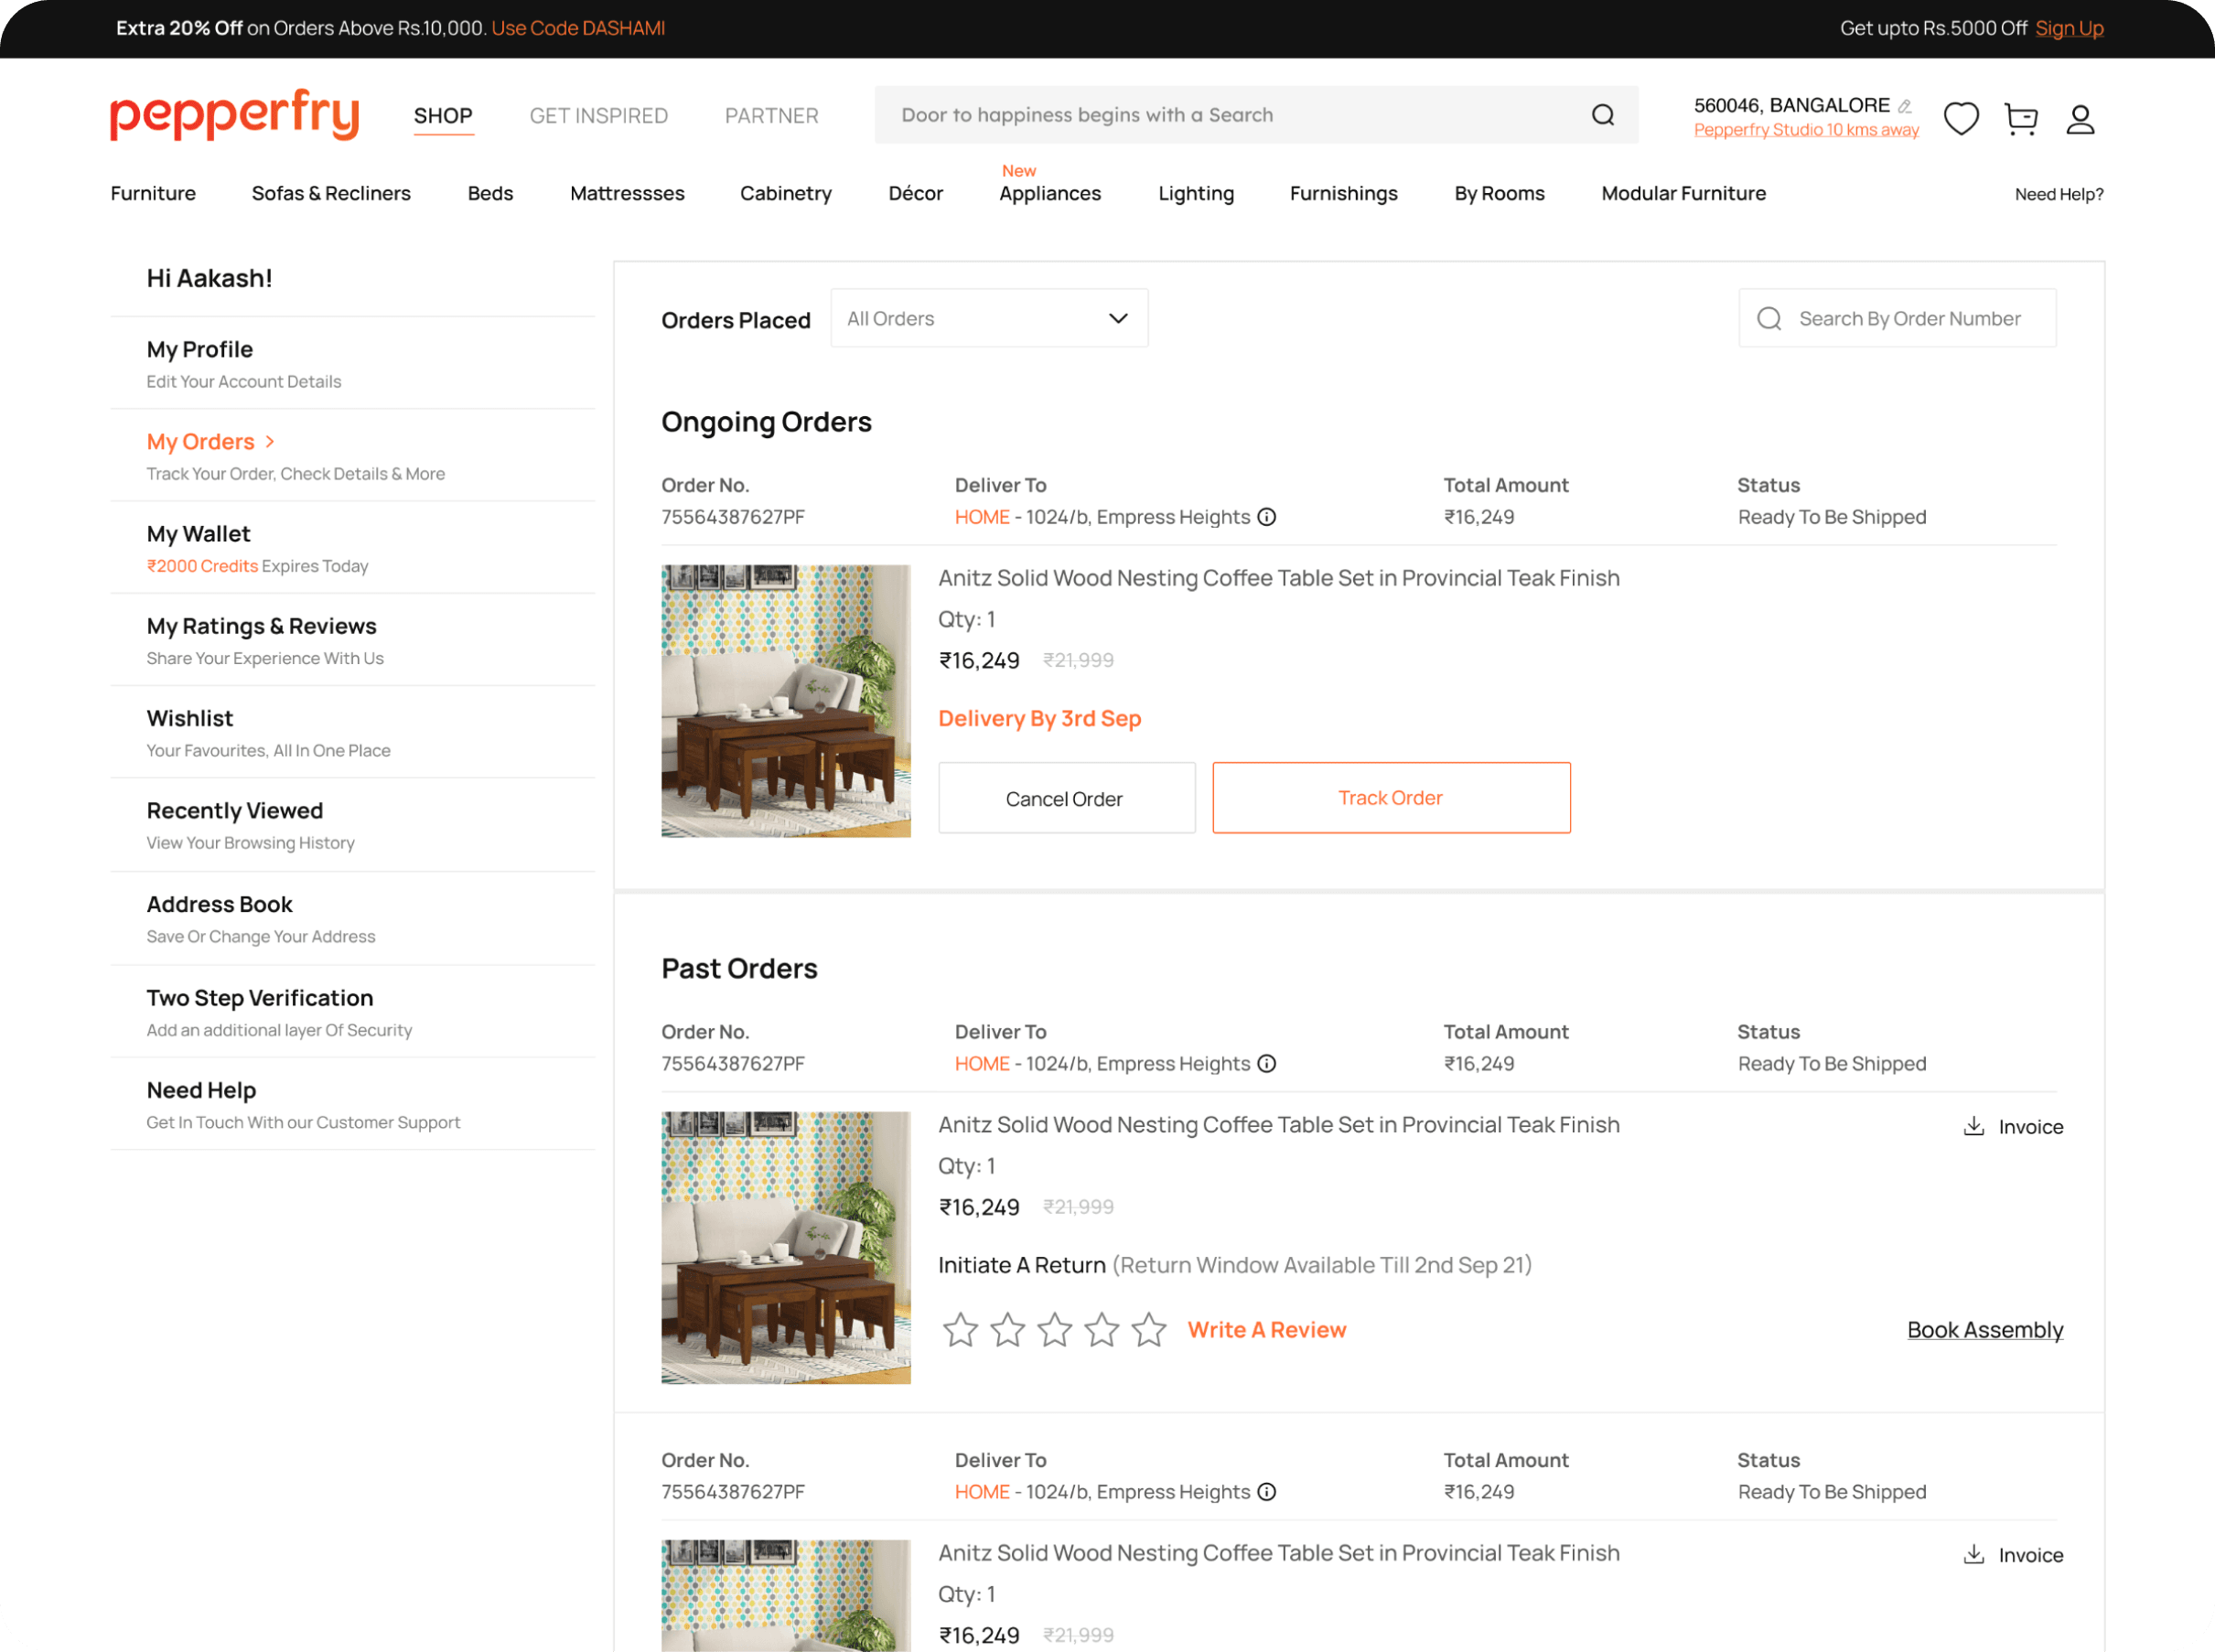Rate the past order four stars
The width and height of the screenshot is (2215, 1652).
(1101, 1329)
